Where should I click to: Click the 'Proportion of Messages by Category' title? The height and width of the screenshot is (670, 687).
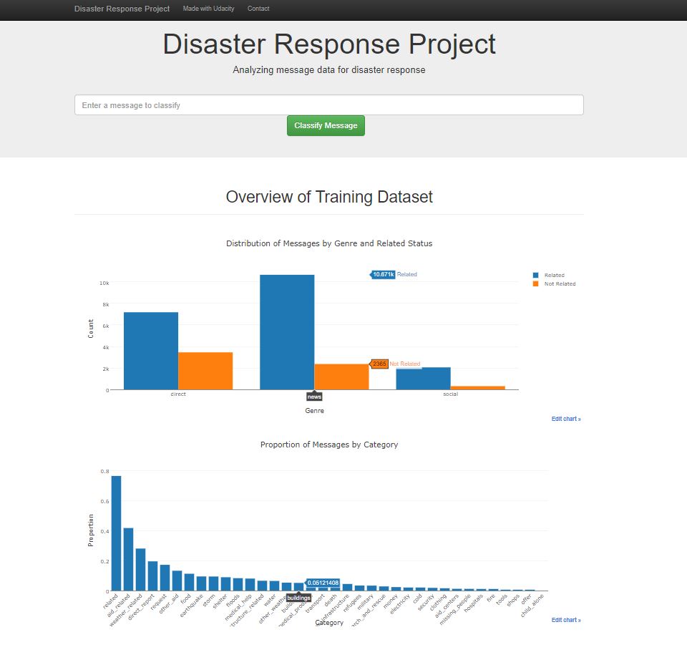click(329, 445)
